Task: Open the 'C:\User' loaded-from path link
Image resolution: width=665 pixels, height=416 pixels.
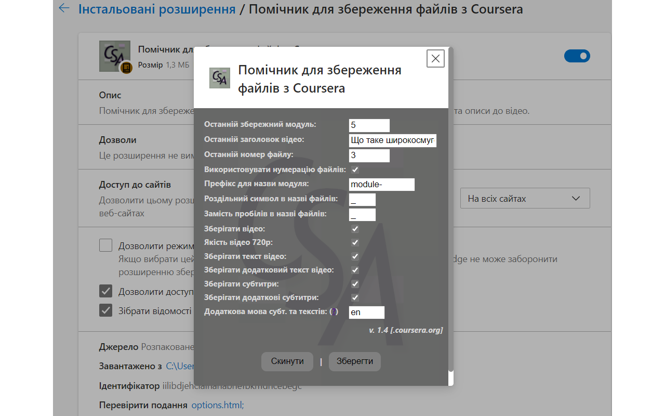Action: 180,366
